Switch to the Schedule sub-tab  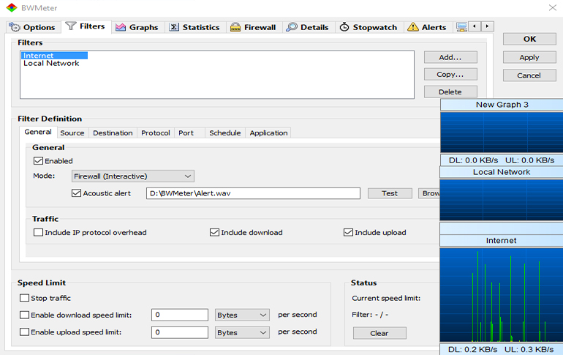[x=224, y=132]
